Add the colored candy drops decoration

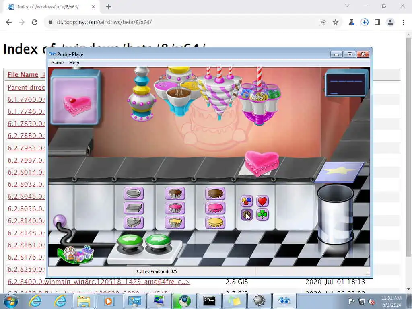click(247, 201)
